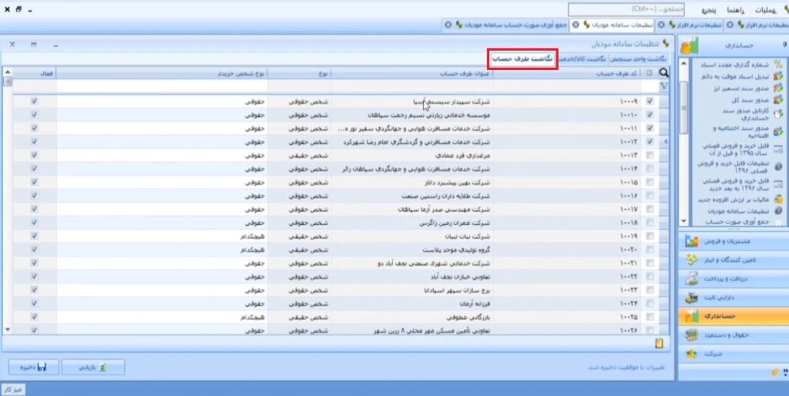Click the grid search magnifier icon
The image size is (789, 396).
664,73
